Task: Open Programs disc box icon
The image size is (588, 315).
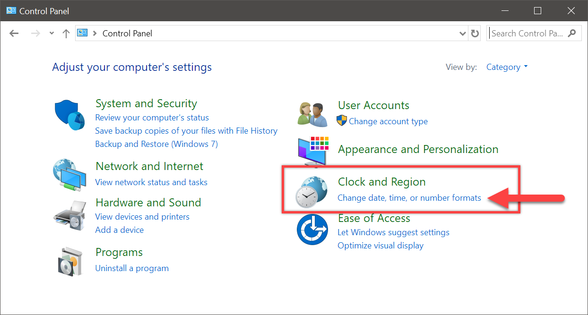Action: [70, 261]
